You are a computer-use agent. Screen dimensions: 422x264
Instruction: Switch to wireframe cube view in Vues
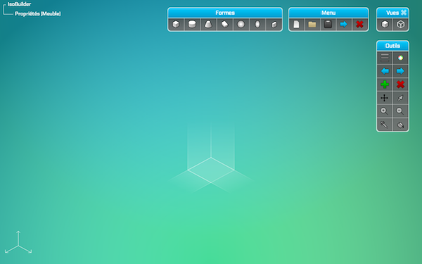coord(401,25)
